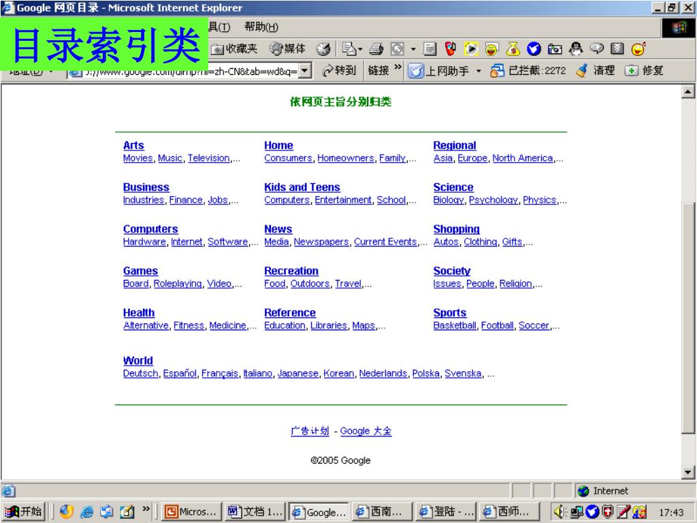The width and height of the screenshot is (697, 523).
Task: Switch to 文档 1 Word taskbar button
Action: point(255,512)
